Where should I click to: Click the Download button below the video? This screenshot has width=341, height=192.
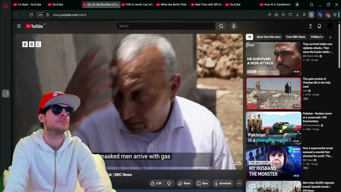tap(223, 183)
